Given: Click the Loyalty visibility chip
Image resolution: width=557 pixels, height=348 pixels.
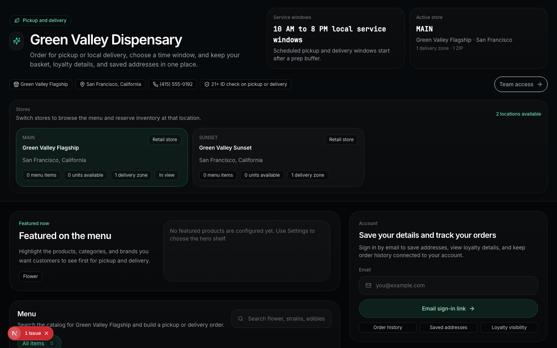Looking at the screenshot, I should tap(509, 328).
